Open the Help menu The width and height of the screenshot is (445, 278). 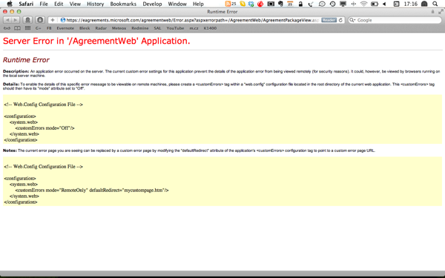pyautogui.click(x=198, y=4)
